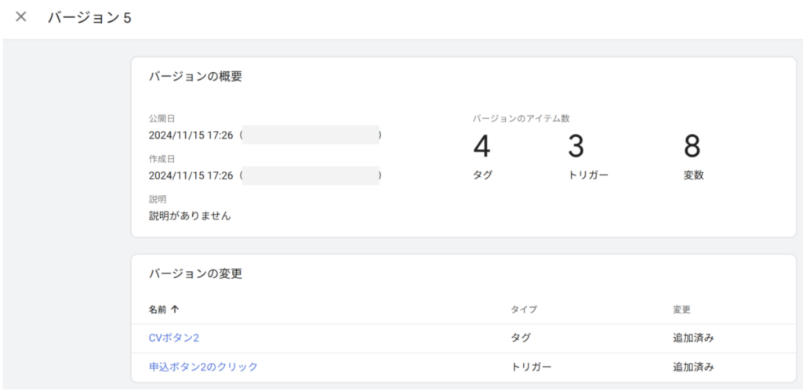Close the バージョン 5 panel

click(x=21, y=17)
